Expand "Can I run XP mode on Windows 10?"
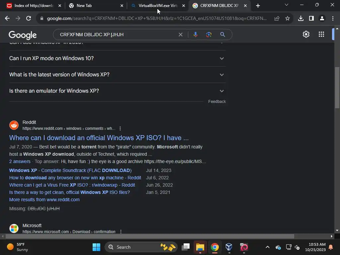This screenshot has height=255, width=340. [x=117, y=58]
